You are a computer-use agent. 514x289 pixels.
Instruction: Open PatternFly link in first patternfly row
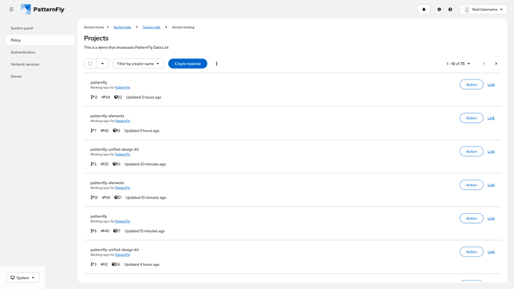tap(123, 87)
